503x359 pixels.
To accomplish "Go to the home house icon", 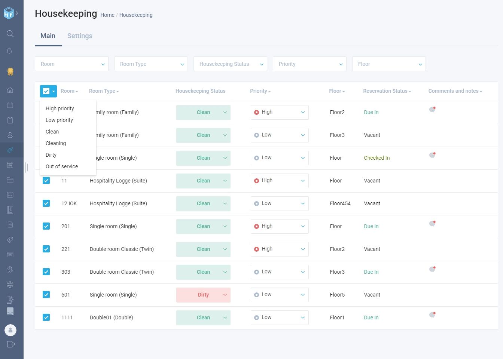I will (10, 90).
